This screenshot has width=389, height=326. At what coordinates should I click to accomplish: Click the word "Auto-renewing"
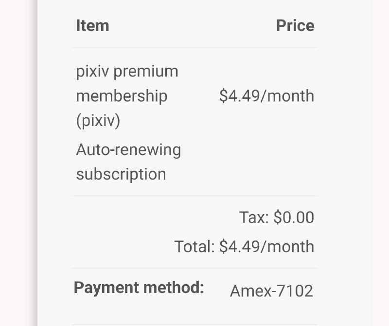click(128, 150)
